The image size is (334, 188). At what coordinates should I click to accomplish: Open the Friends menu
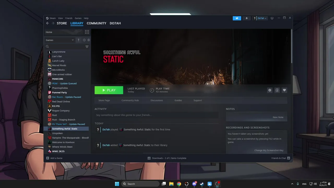tap(69, 18)
